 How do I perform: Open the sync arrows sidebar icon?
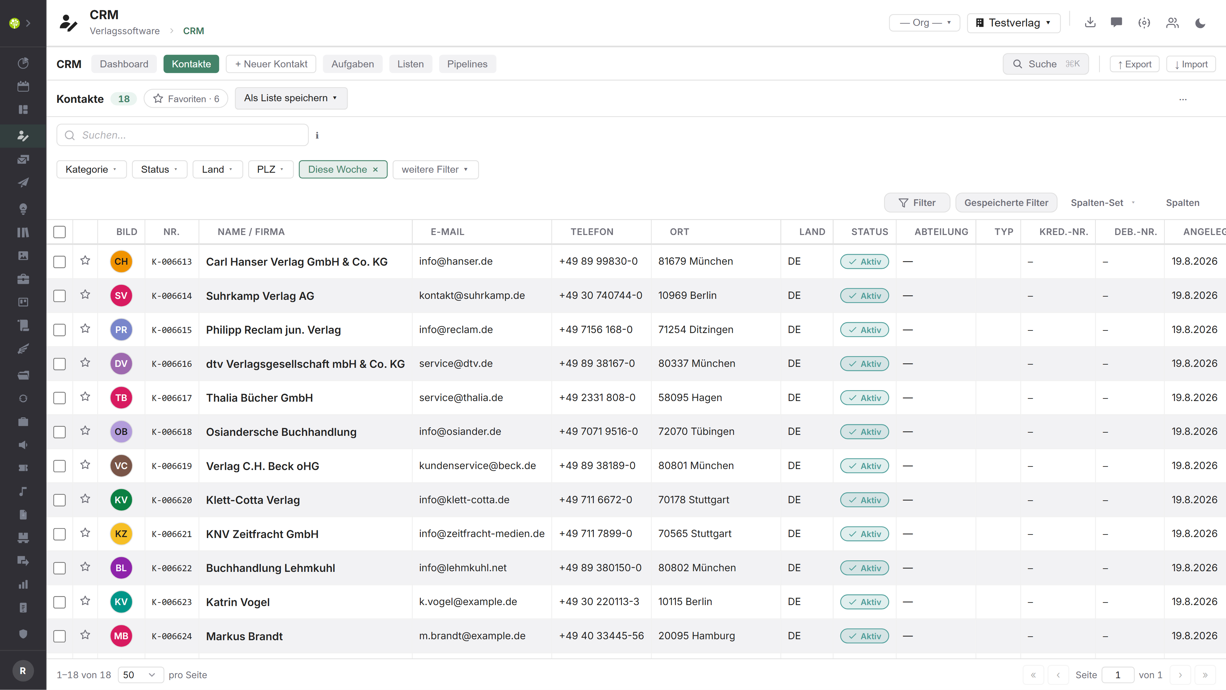[23, 398]
